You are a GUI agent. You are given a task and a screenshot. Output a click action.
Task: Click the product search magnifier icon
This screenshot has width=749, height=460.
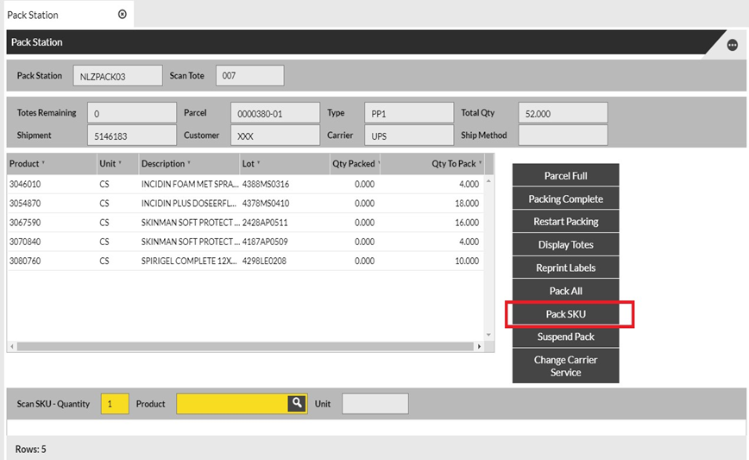[297, 403]
